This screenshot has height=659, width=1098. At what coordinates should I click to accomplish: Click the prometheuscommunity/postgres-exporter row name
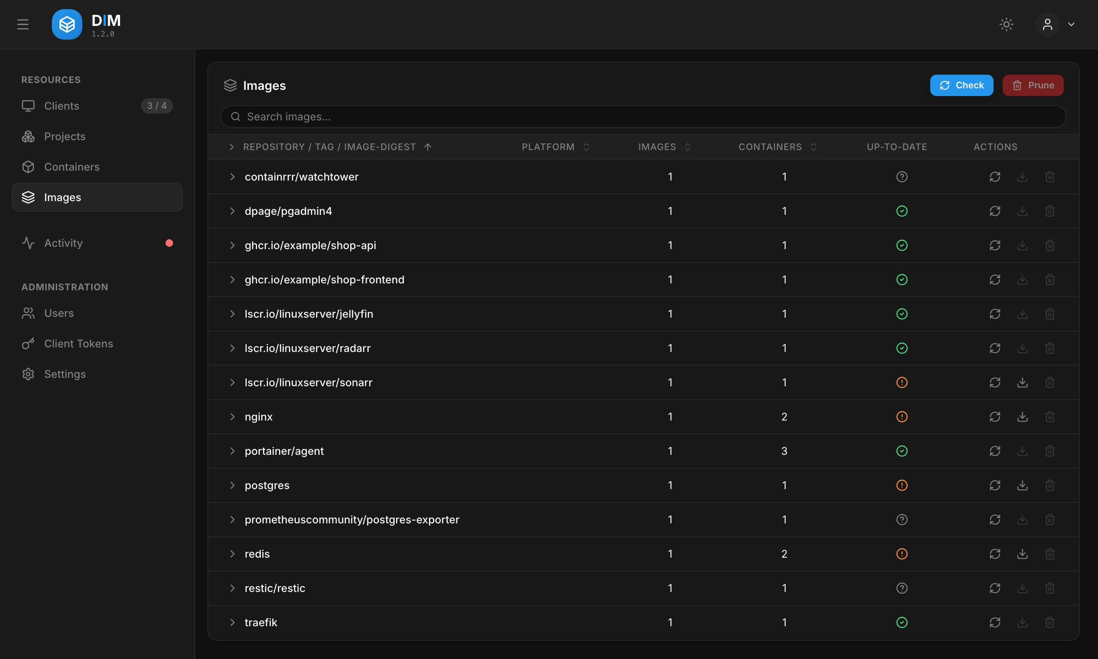coord(352,520)
